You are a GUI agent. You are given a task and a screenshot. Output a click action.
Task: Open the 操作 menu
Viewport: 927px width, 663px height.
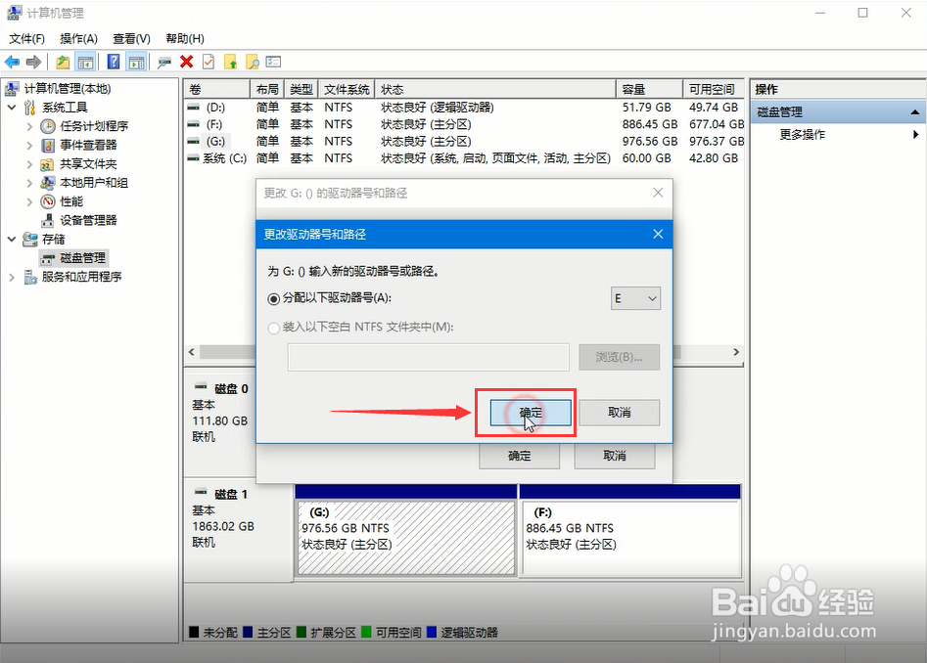pos(76,38)
